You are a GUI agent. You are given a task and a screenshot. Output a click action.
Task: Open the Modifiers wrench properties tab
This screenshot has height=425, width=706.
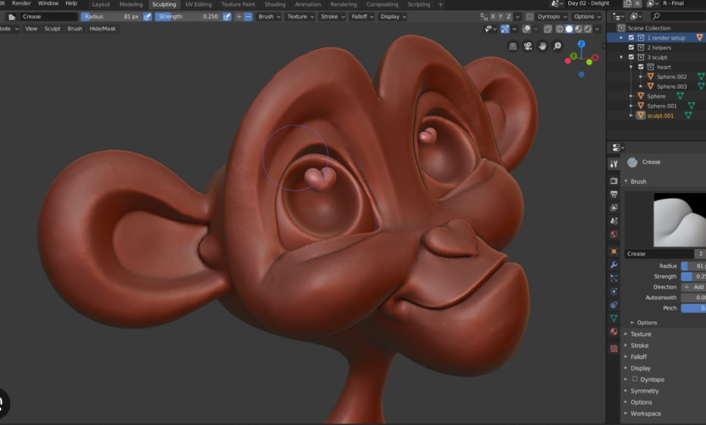coord(614,265)
